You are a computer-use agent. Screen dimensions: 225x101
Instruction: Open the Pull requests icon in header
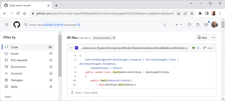198,25
